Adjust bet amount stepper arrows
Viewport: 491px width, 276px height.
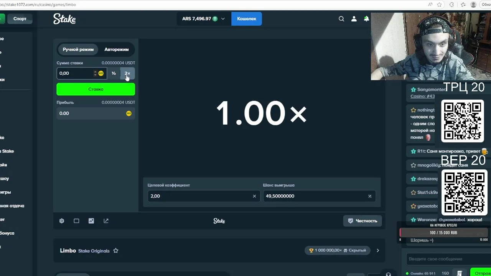[x=95, y=73]
